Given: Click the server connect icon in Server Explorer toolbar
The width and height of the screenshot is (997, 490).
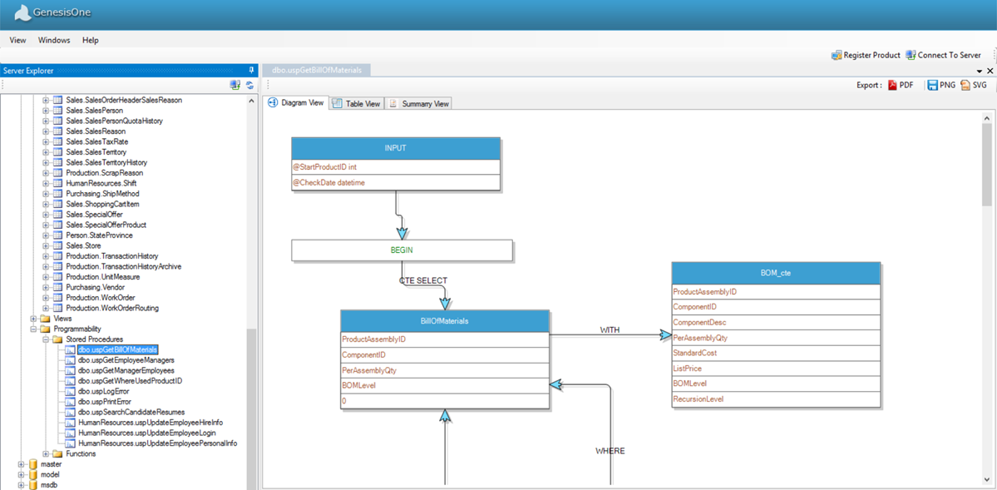Looking at the screenshot, I should coord(235,85).
